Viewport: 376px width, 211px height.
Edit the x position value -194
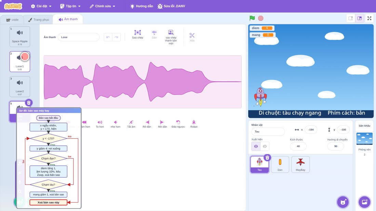(311, 129)
